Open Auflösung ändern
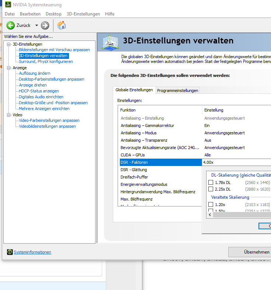 point(35,73)
